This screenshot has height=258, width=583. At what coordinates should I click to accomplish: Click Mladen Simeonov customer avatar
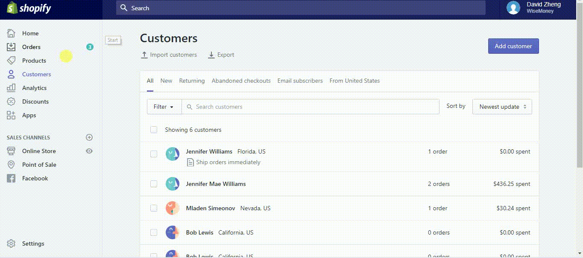tap(173, 208)
